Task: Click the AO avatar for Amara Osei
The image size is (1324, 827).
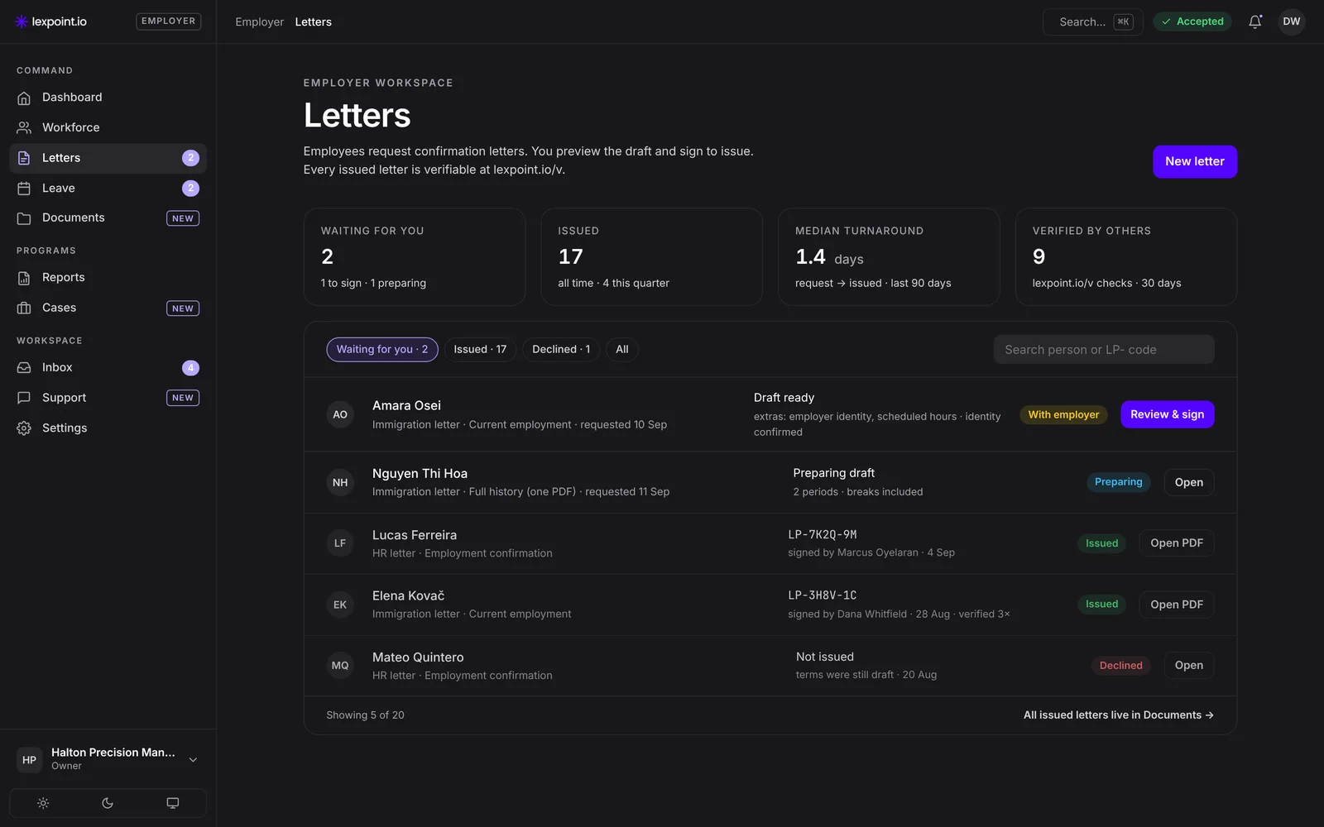Action: coord(340,414)
